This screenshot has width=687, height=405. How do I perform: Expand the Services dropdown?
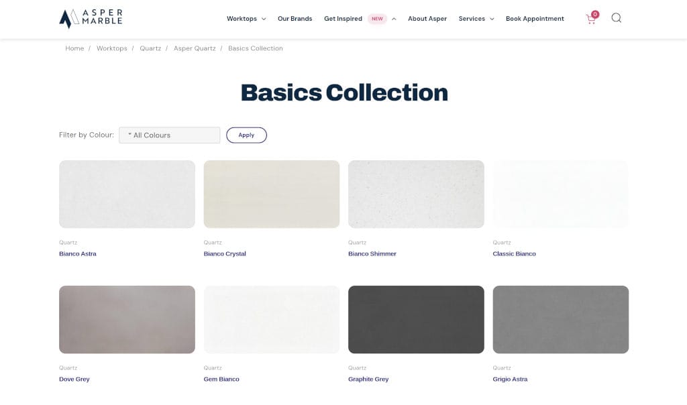[475, 19]
